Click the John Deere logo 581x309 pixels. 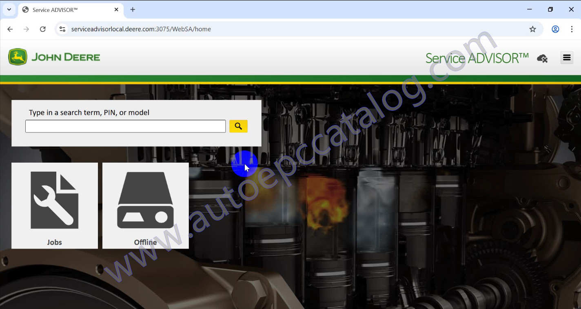click(x=53, y=56)
